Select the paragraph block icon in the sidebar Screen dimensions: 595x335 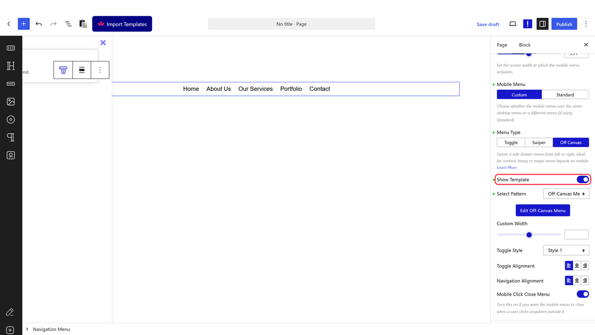point(11,137)
